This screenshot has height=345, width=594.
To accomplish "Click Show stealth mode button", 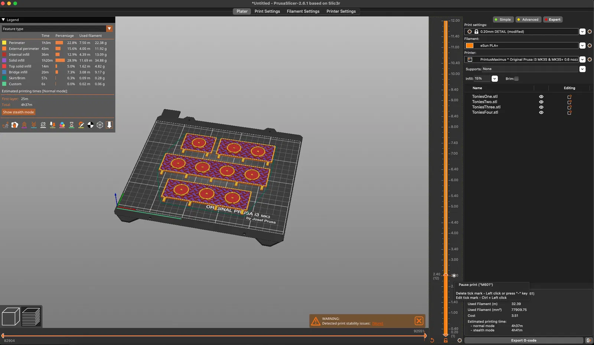I will [x=19, y=112].
